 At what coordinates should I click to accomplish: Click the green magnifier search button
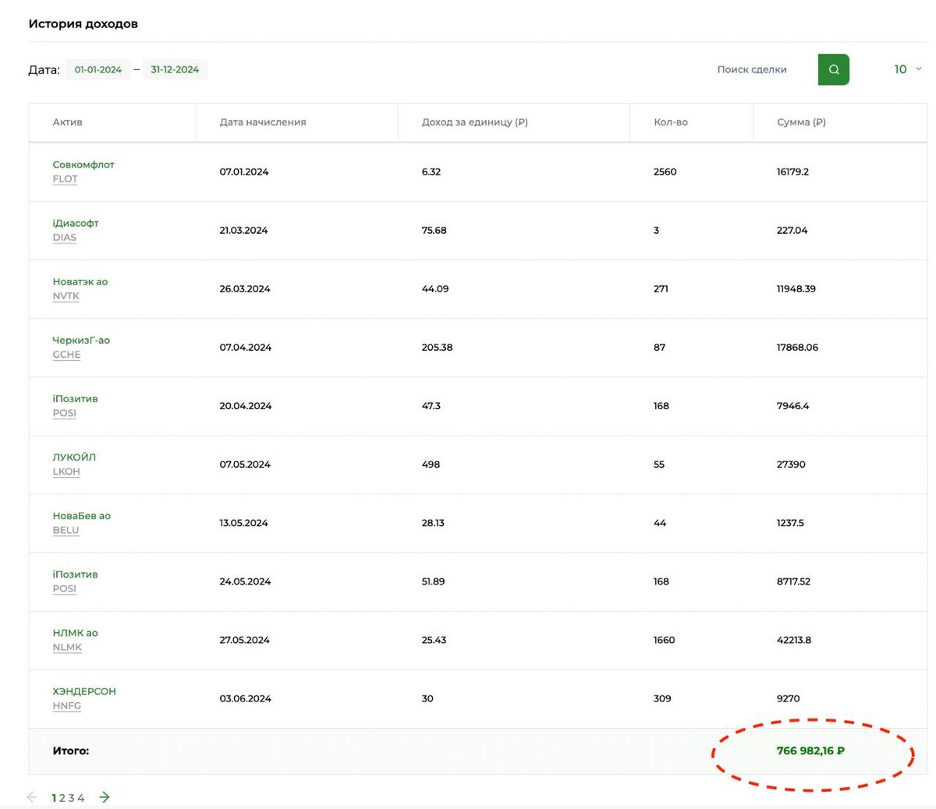pos(833,69)
